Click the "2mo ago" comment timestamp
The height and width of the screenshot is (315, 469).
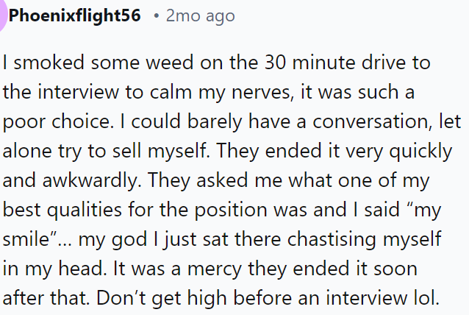(200, 15)
